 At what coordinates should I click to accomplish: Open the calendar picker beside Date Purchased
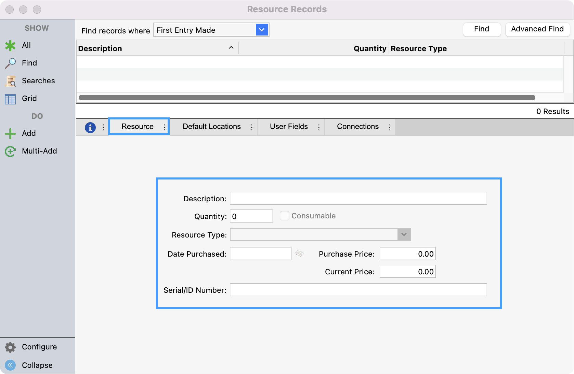click(299, 254)
